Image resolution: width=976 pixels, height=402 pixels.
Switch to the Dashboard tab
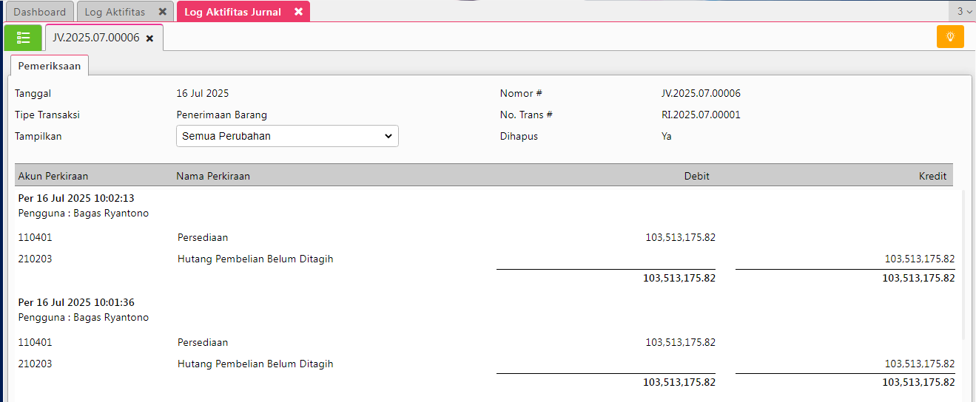point(39,12)
